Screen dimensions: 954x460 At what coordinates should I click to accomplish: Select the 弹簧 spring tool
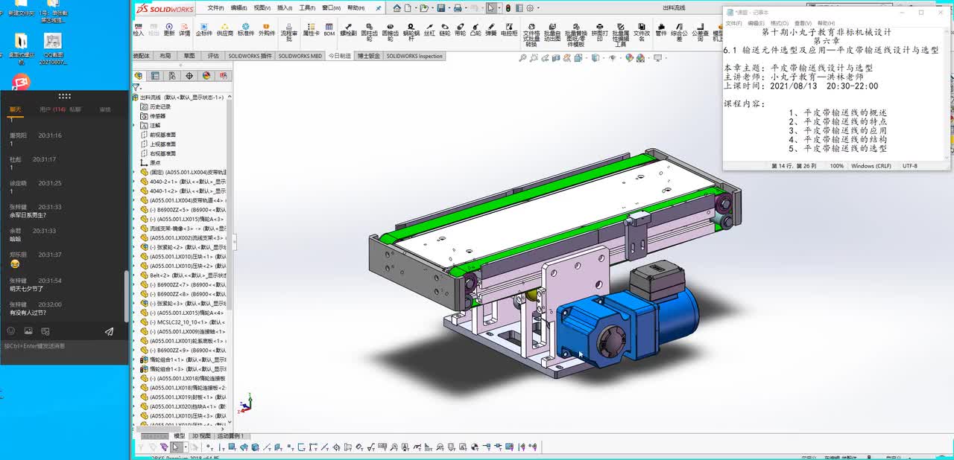[491, 29]
